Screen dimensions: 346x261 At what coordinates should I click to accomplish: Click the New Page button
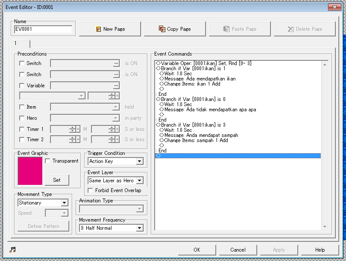pos(110,29)
